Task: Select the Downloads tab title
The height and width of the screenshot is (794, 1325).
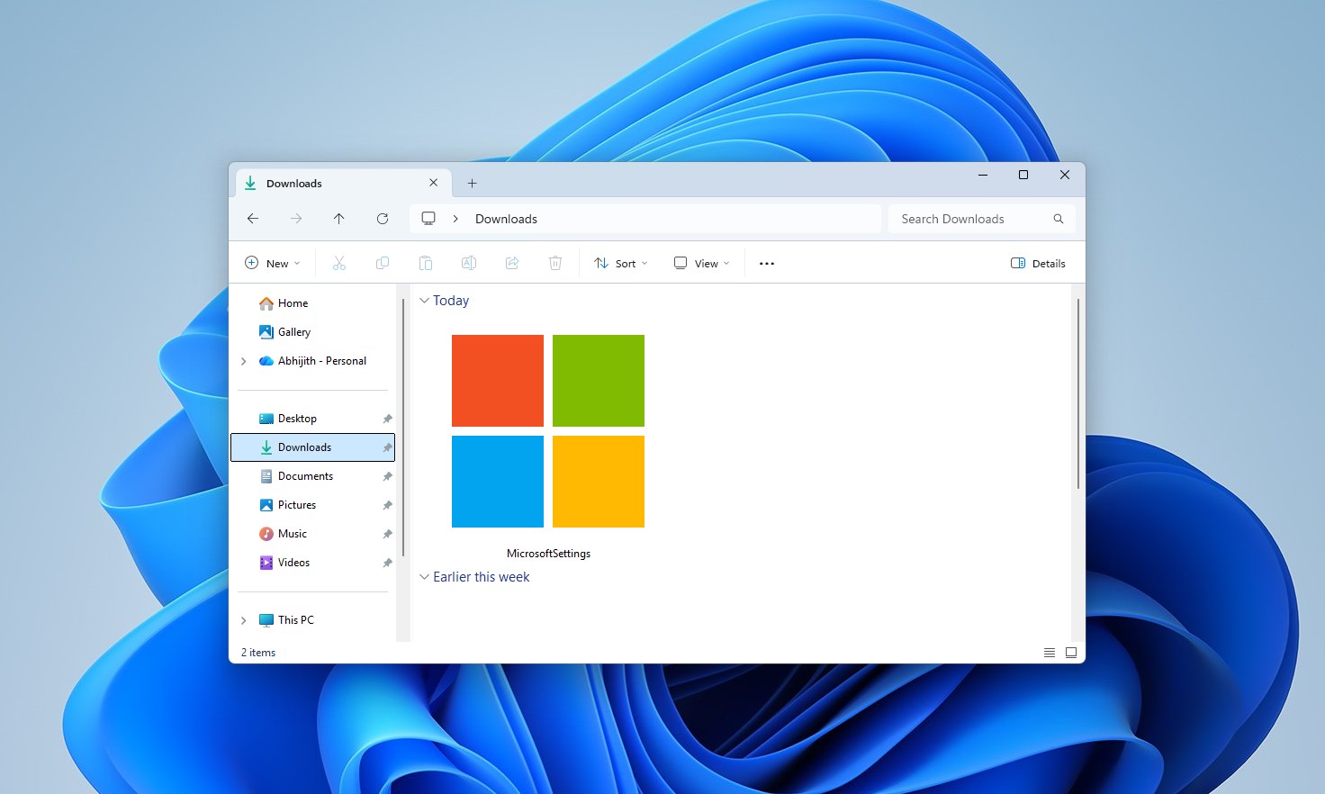Action: tap(294, 184)
